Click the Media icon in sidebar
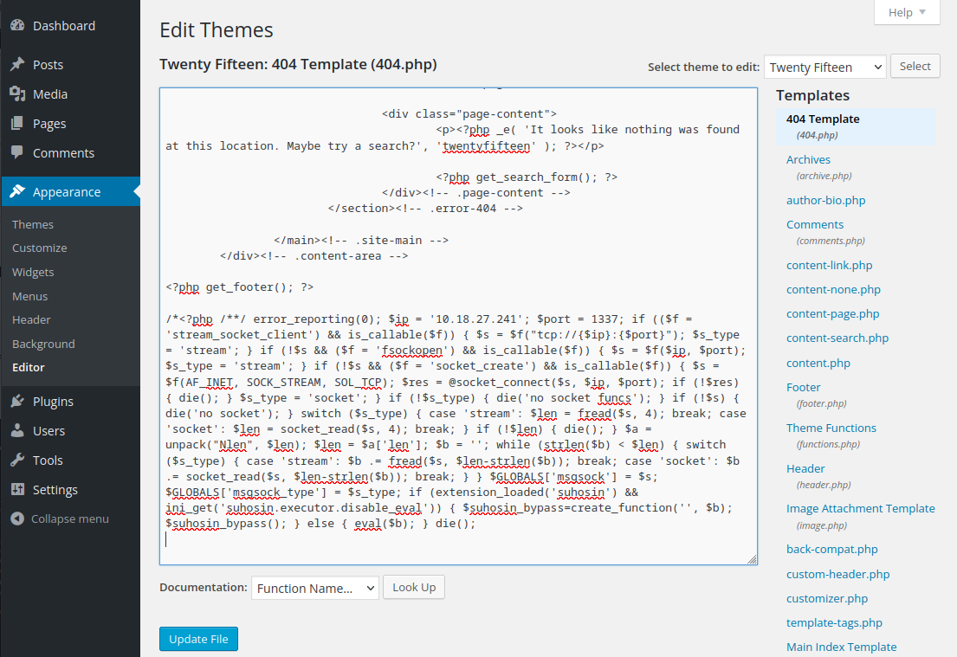957x657 pixels. click(x=17, y=93)
